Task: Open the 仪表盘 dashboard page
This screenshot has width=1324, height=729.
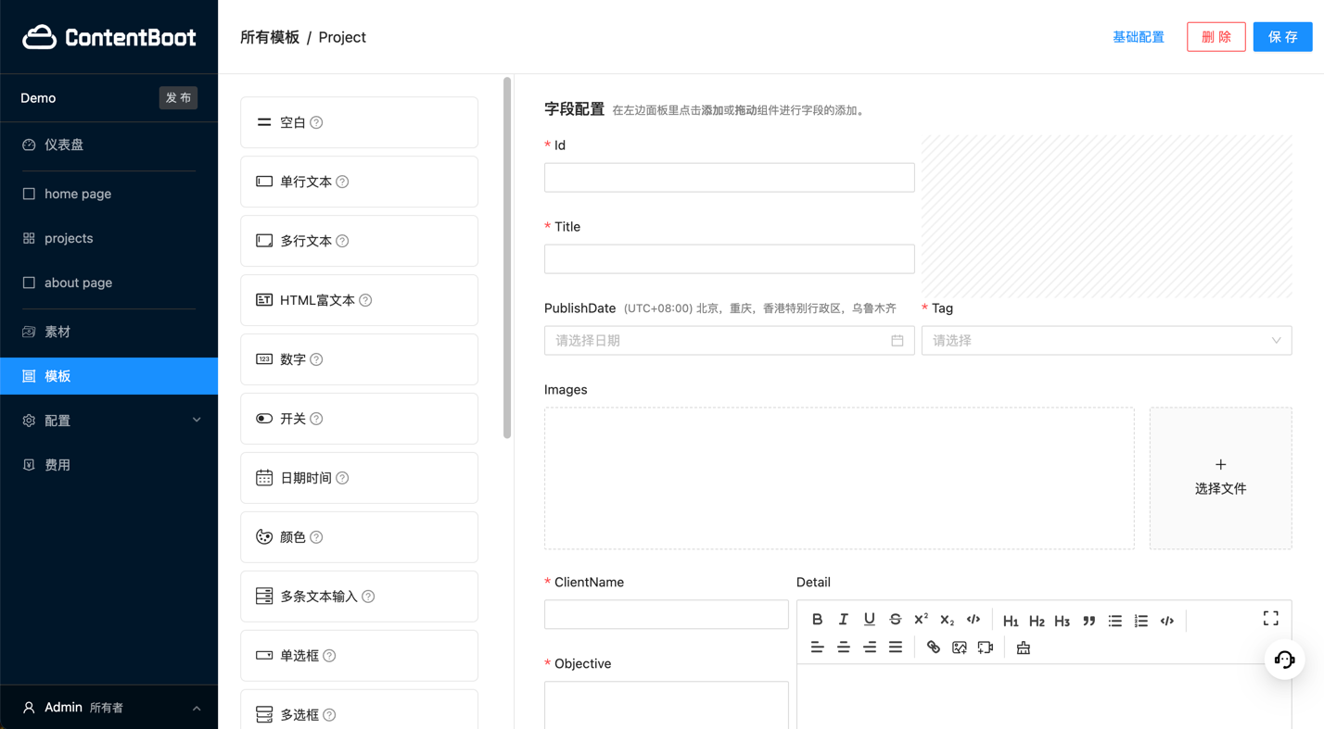Action: (x=64, y=145)
